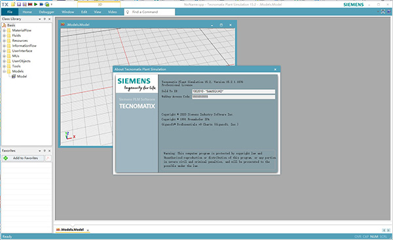
Task: Click the Find a Command search box
Action: [149, 12]
